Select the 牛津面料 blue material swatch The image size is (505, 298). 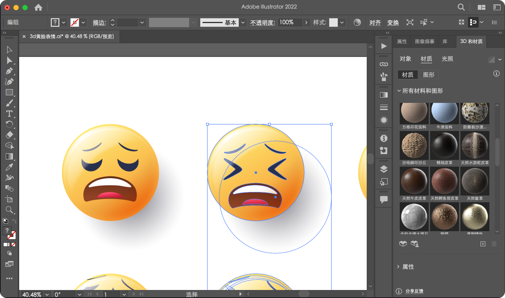click(x=444, y=114)
